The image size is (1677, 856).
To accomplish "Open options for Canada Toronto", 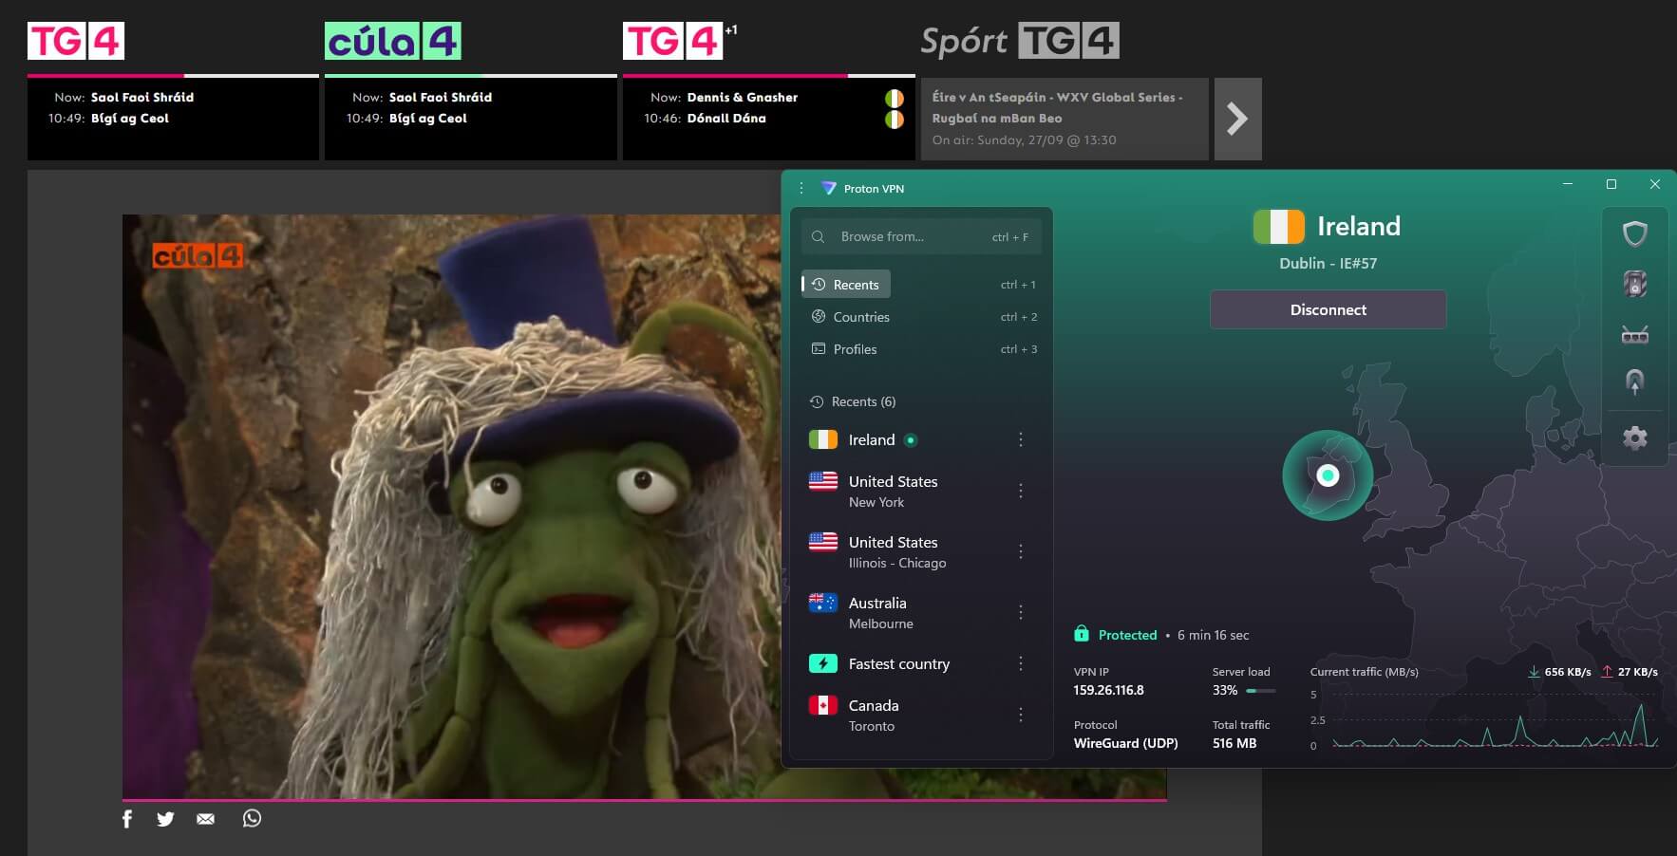I will [1021, 715].
